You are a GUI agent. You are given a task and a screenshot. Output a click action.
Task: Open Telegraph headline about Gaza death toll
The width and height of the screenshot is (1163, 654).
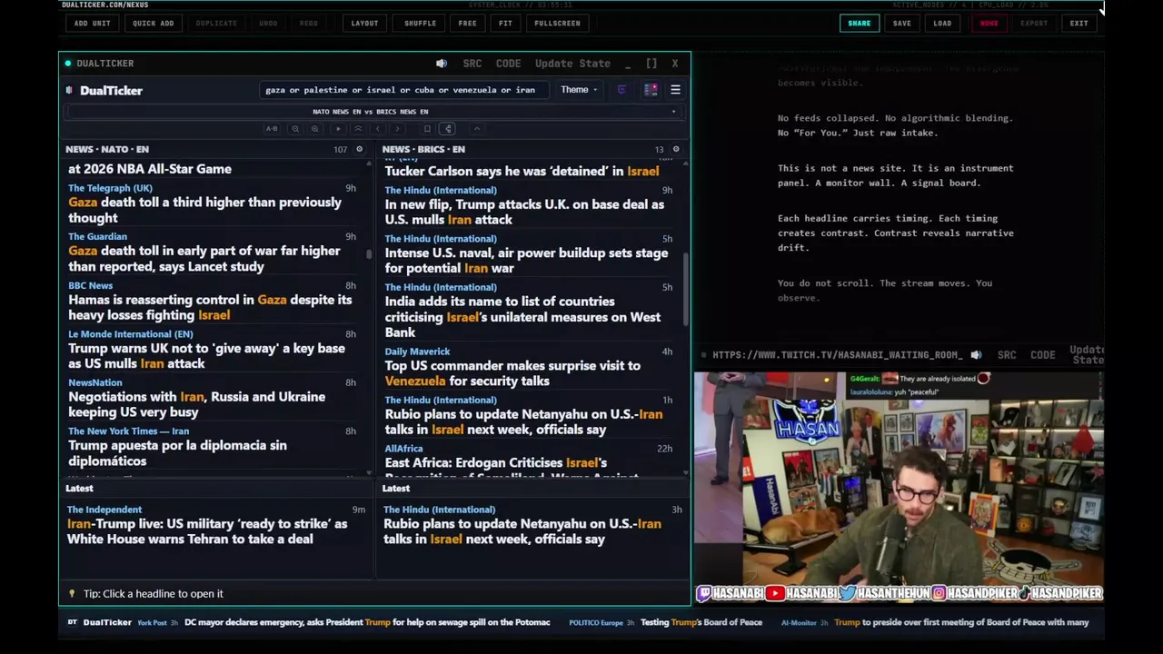tap(204, 210)
